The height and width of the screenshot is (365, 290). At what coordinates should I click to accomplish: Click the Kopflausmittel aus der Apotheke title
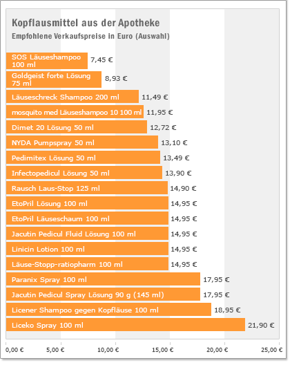click(86, 23)
